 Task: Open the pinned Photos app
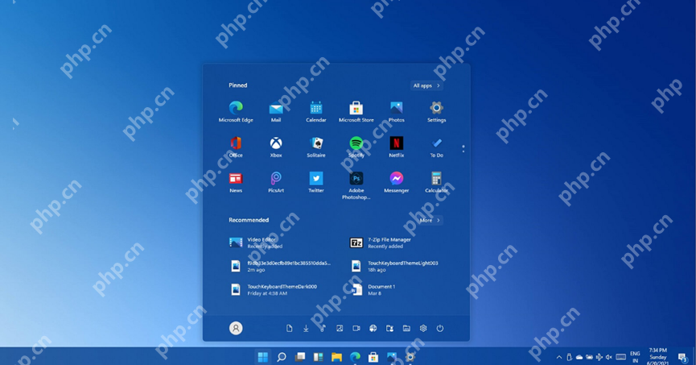click(x=397, y=111)
